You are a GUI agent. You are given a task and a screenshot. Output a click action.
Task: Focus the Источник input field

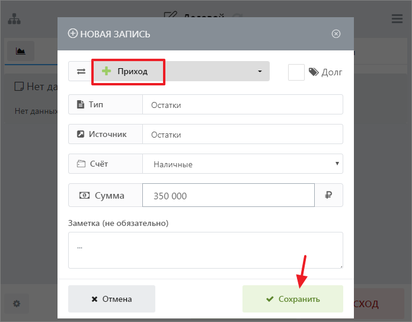(x=242, y=134)
